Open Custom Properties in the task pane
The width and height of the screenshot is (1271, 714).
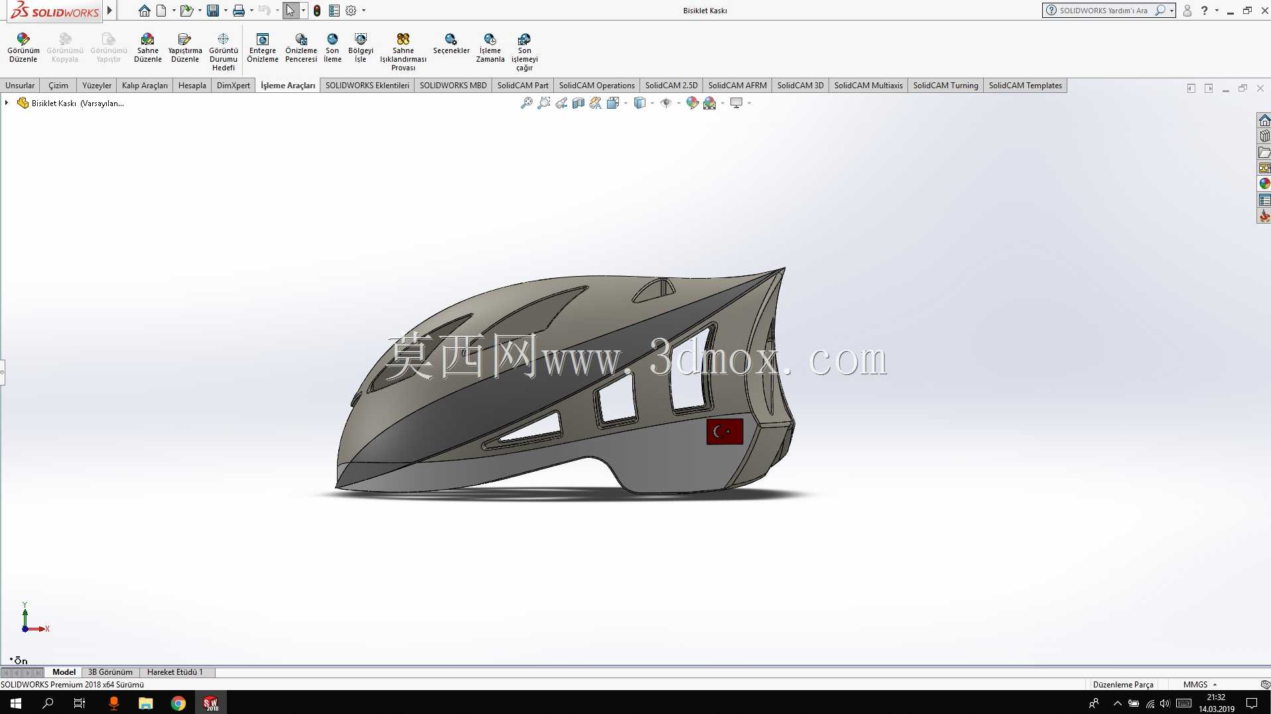point(1264,200)
